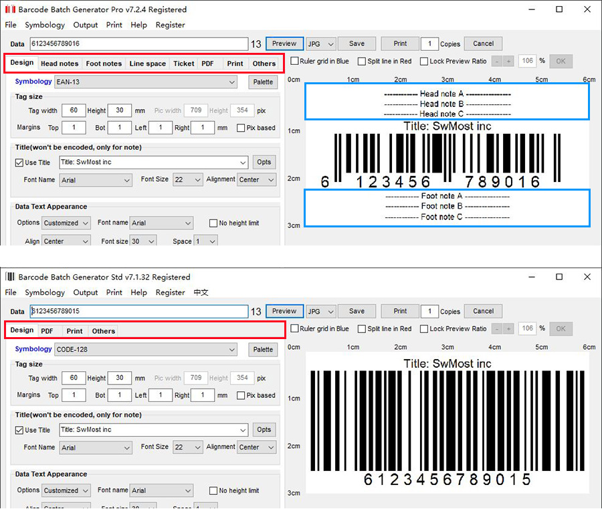This screenshot has height=509, width=602.
Task: Open Help menu in Pro window
Action: click(x=138, y=25)
